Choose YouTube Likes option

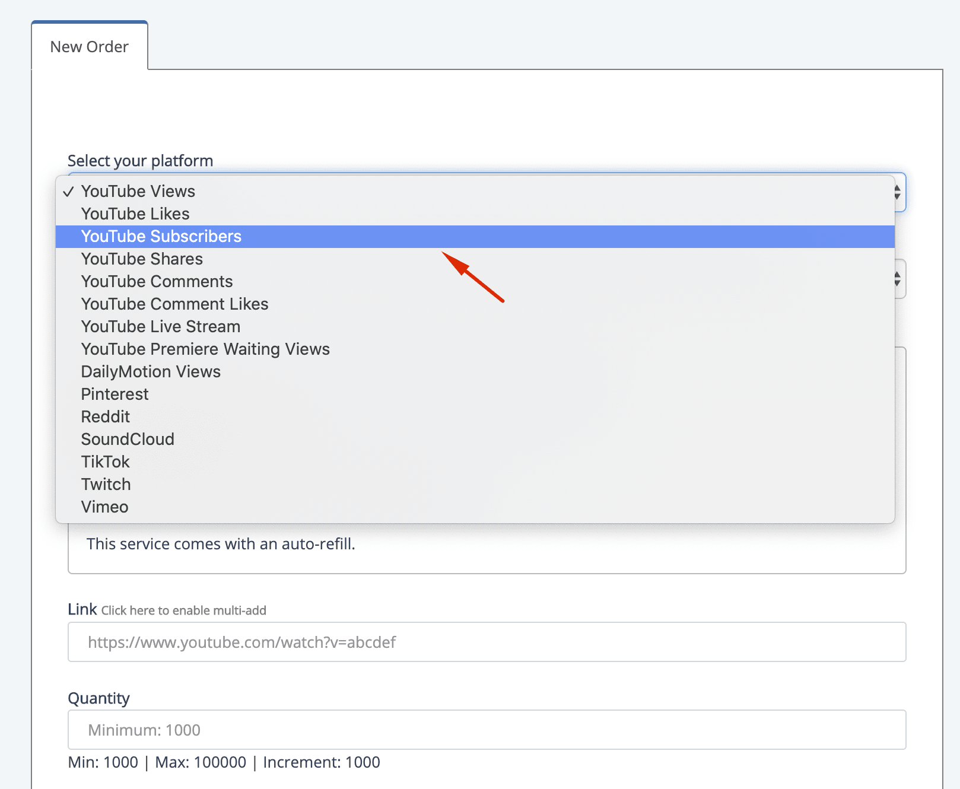click(x=475, y=214)
